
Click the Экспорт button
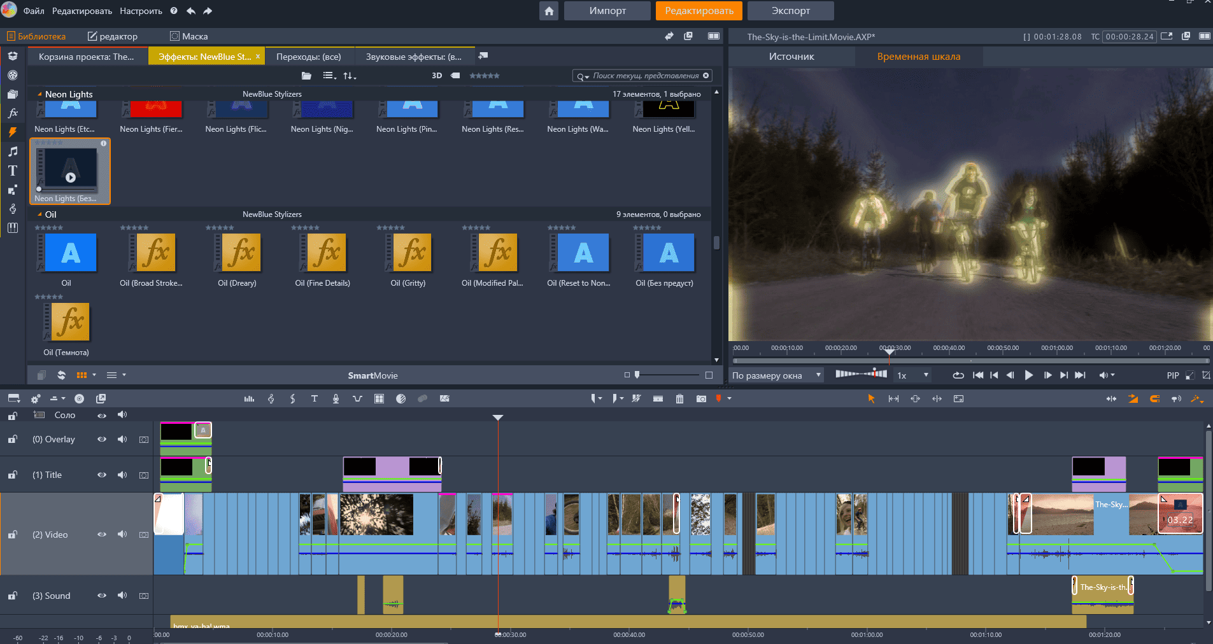point(790,11)
